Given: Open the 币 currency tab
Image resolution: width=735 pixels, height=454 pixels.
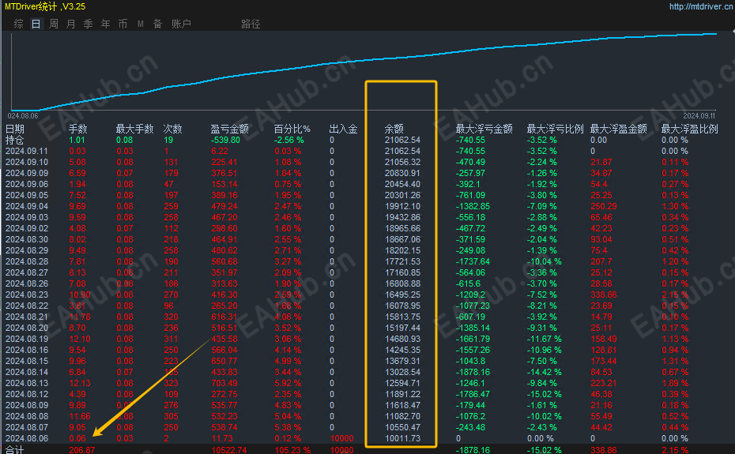Looking at the screenshot, I should pyautogui.click(x=122, y=24).
